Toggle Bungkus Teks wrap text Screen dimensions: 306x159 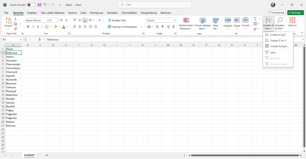(117, 20)
